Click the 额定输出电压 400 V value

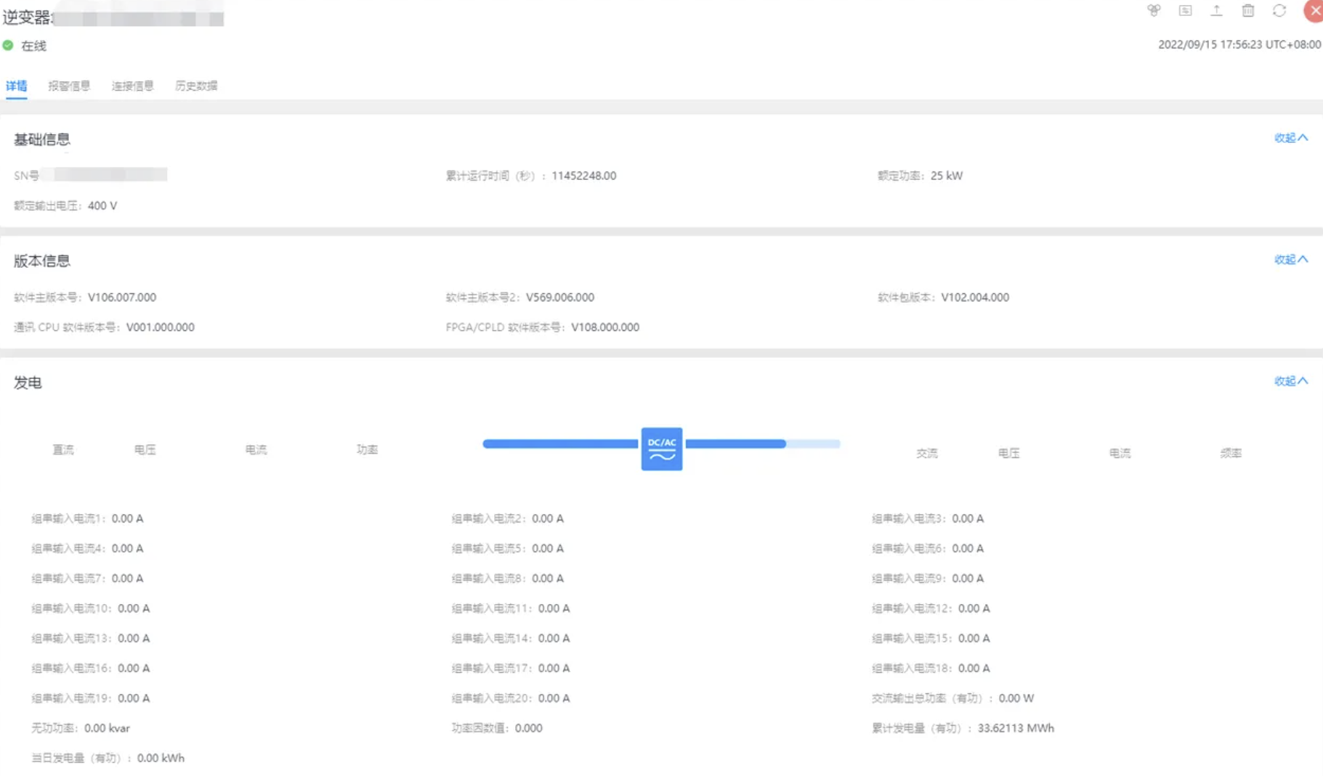[x=102, y=205]
